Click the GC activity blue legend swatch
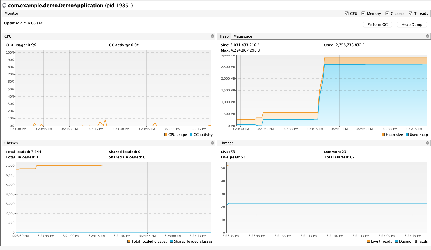This screenshot has width=431, height=250. pyautogui.click(x=191, y=135)
